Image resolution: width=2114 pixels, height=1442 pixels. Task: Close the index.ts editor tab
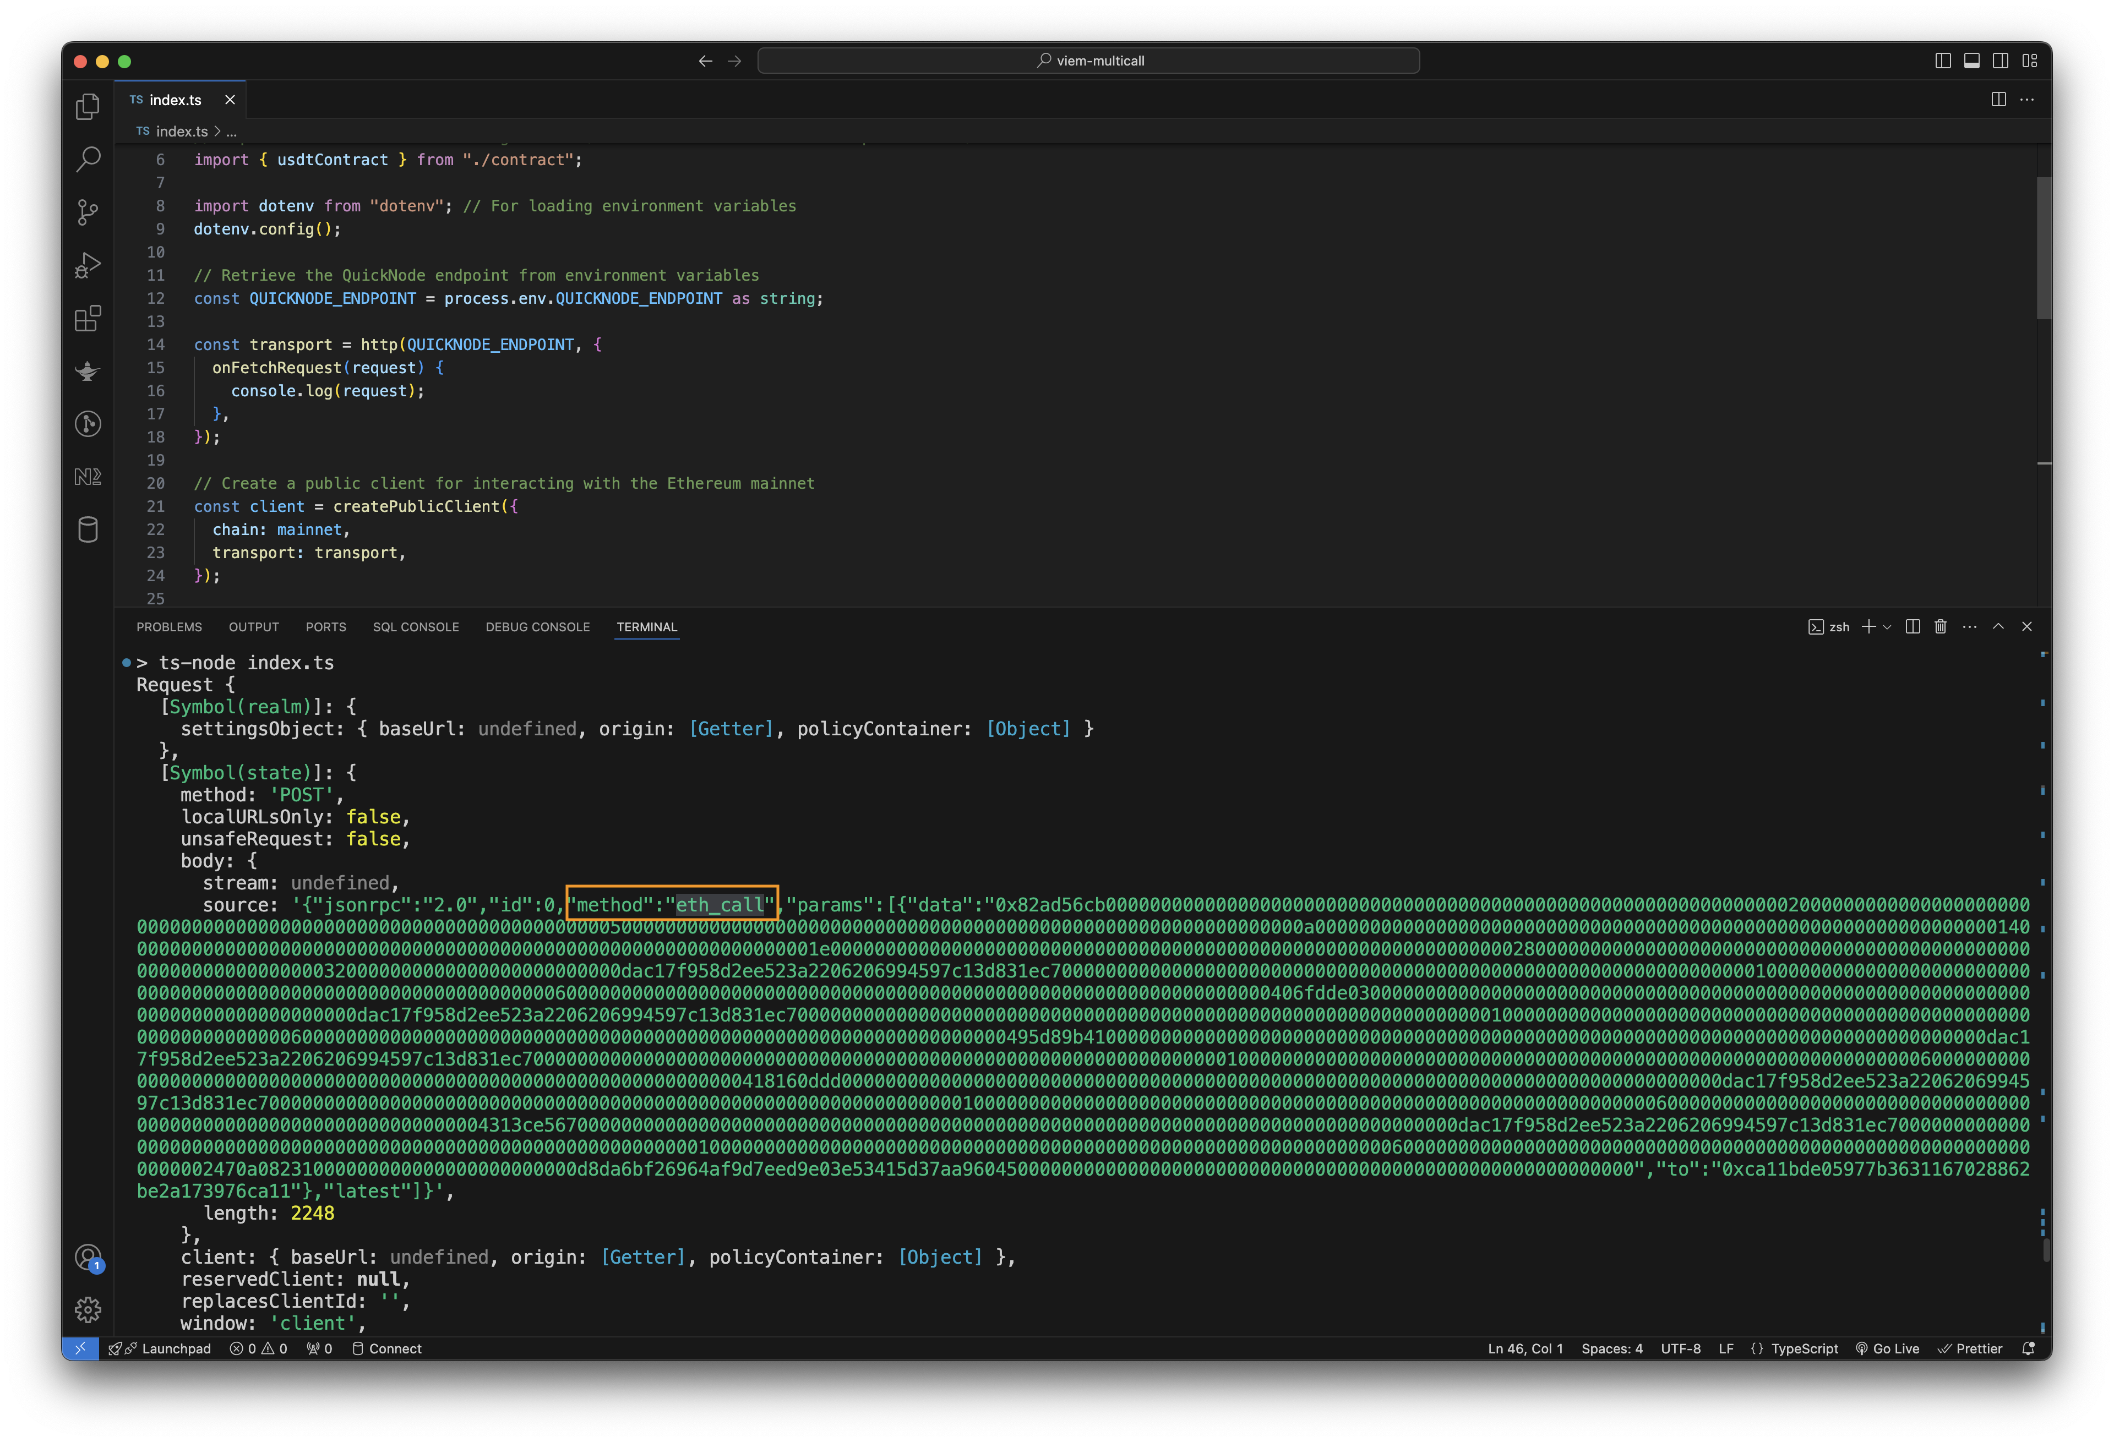coord(230,100)
